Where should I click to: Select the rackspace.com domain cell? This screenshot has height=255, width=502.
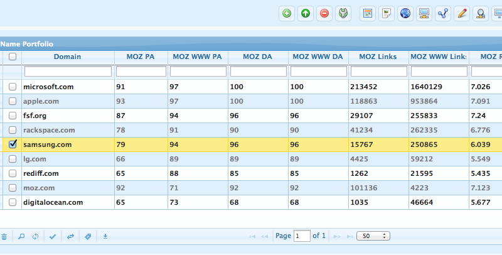click(x=68, y=130)
